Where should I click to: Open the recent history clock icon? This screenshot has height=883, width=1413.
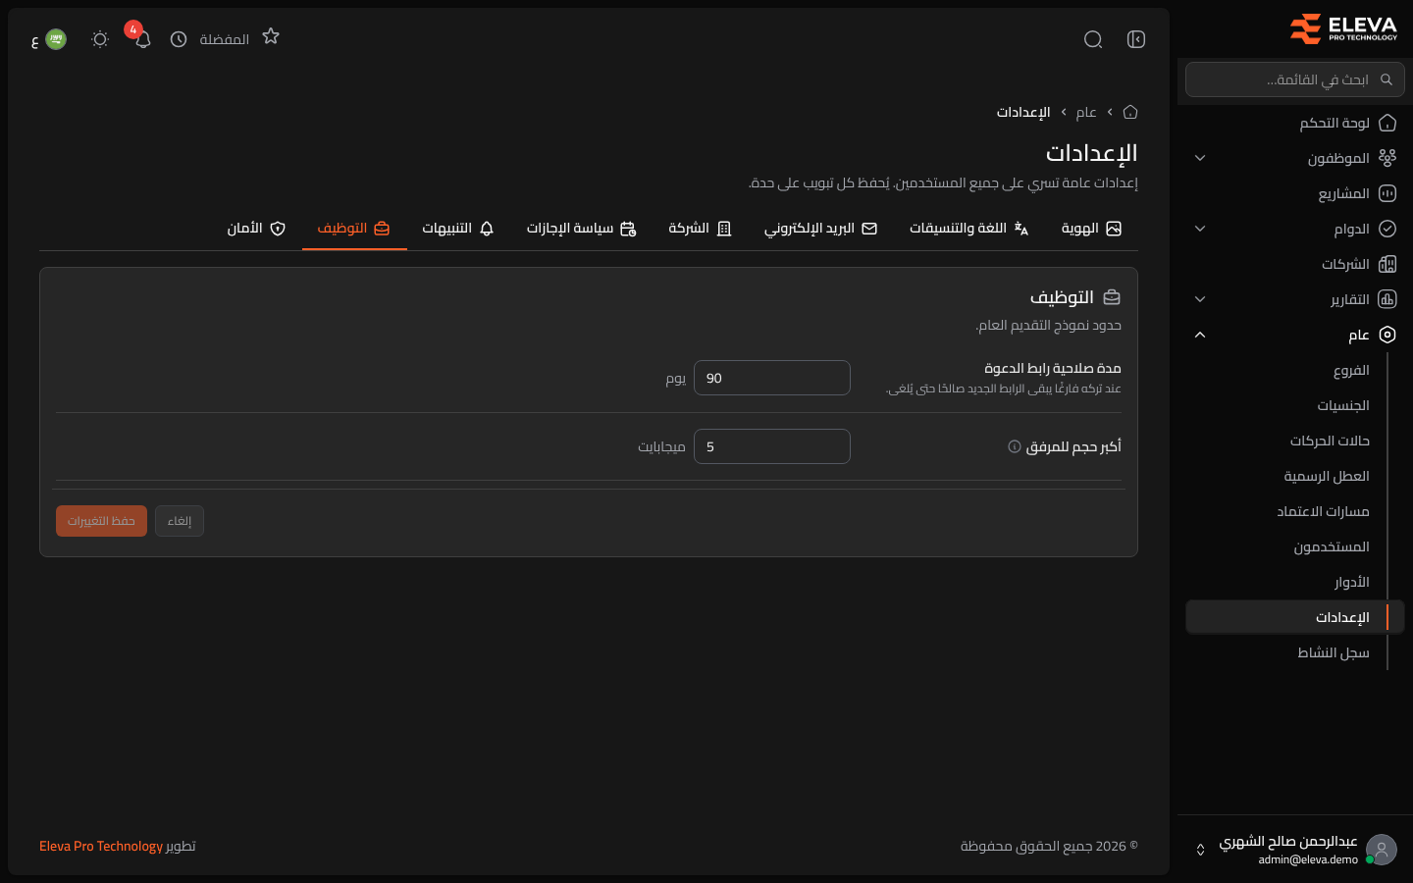click(179, 39)
